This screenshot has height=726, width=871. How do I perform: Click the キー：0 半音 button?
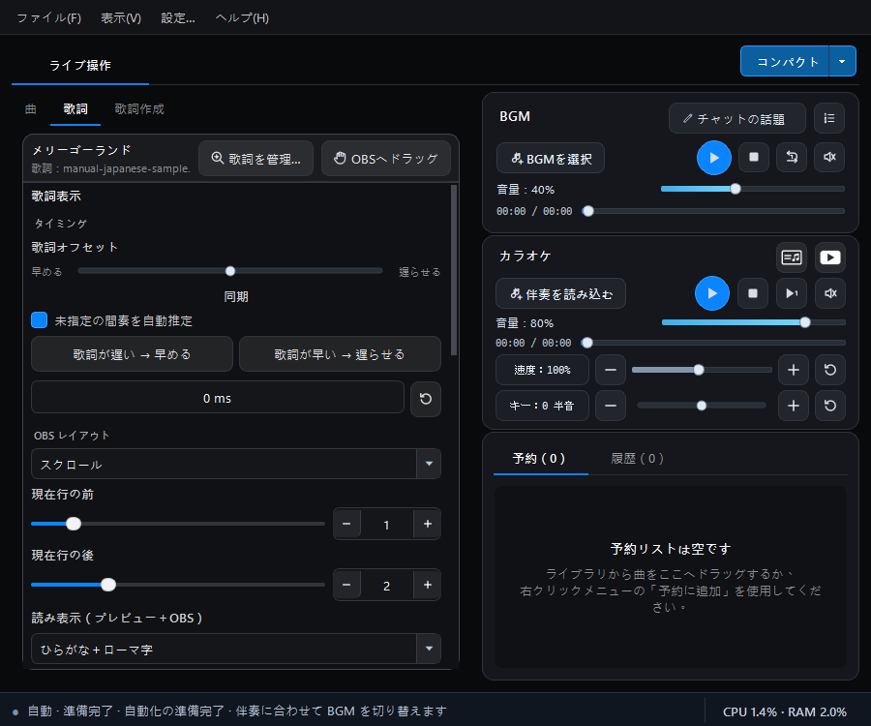pyautogui.click(x=542, y=406)
